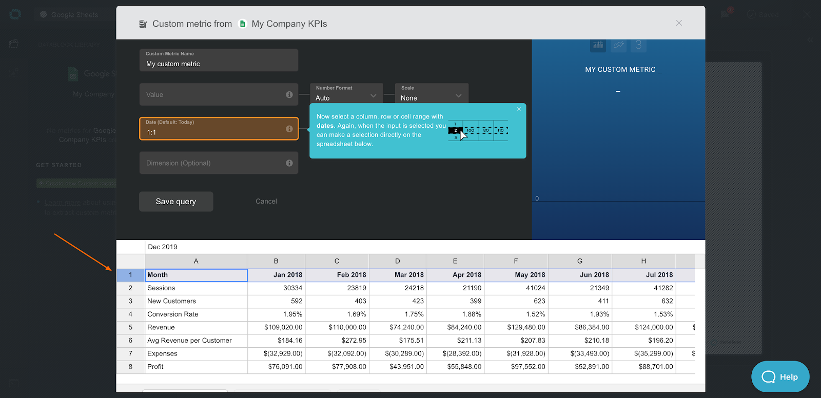Select the bar chart visualization icon
821x398 pixels.
[598, 45]
